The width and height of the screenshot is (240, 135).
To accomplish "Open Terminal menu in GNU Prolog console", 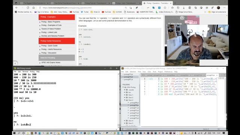I will coord(25,72).
